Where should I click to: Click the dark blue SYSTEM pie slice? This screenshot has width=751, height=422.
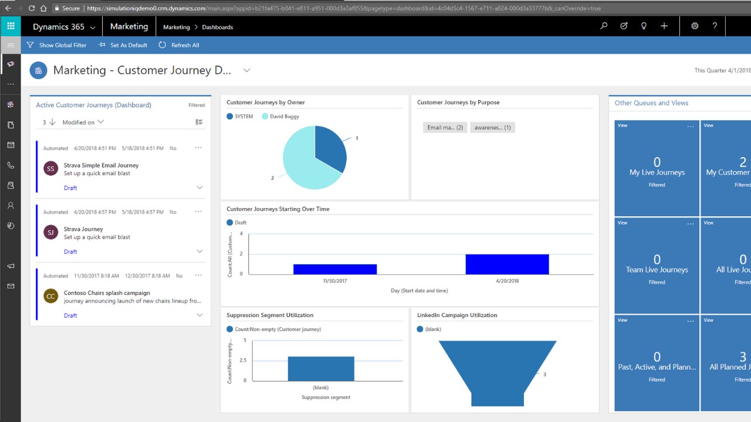point(331,149)
